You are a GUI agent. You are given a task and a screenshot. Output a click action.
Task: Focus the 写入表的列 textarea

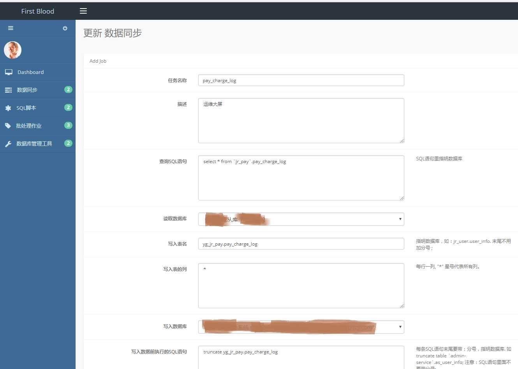click(x=301, y=286)
